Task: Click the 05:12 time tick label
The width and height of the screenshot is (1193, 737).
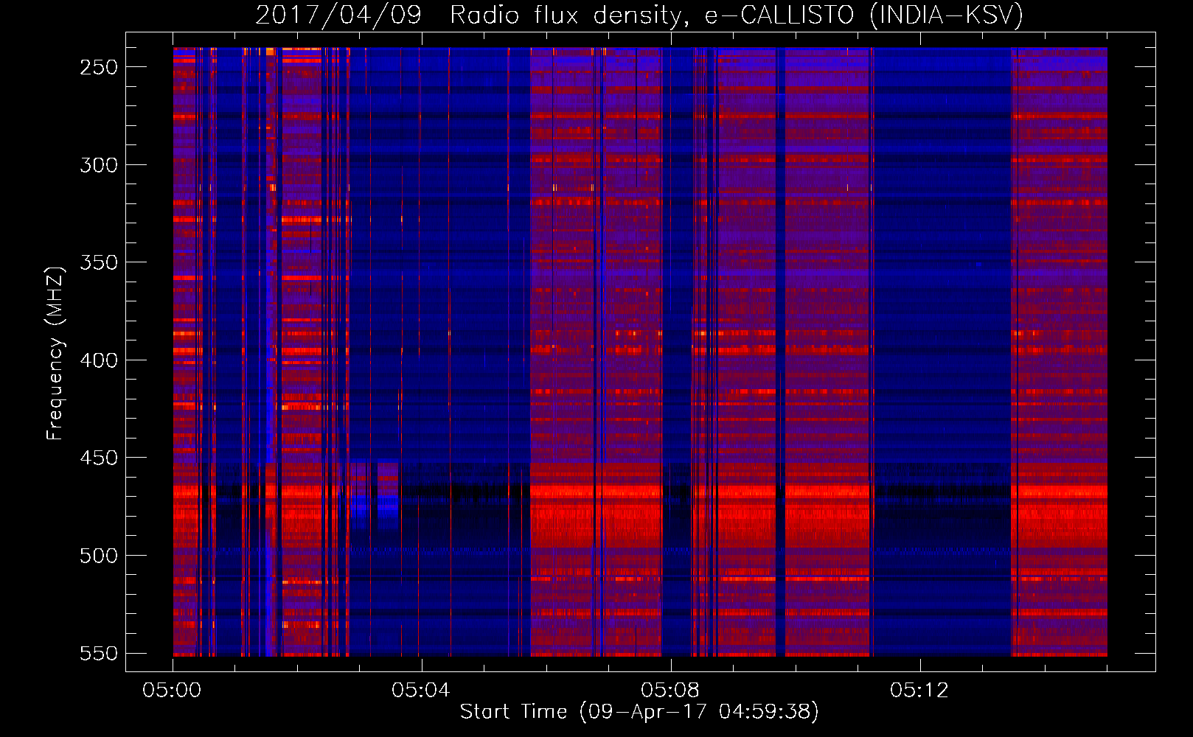Action: [x=919, y=691]
